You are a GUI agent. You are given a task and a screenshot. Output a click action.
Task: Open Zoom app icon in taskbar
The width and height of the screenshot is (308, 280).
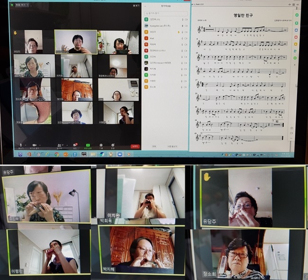click(x=119, y=154)
